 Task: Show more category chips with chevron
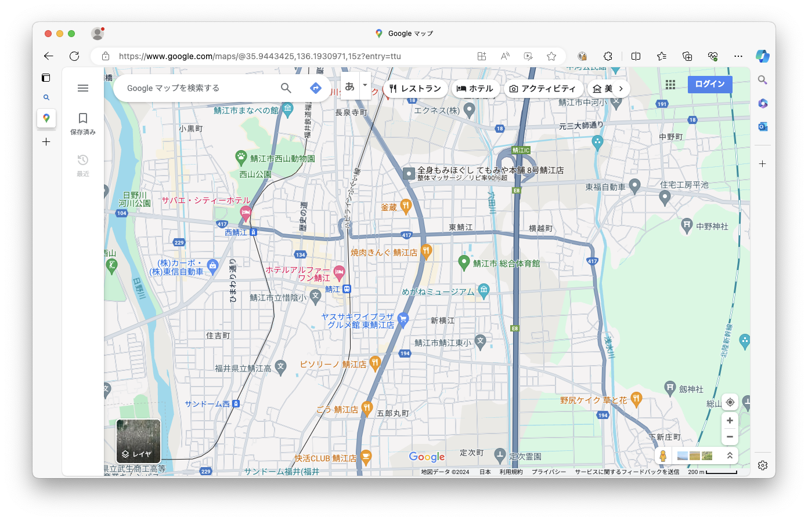tap(621, 89)
